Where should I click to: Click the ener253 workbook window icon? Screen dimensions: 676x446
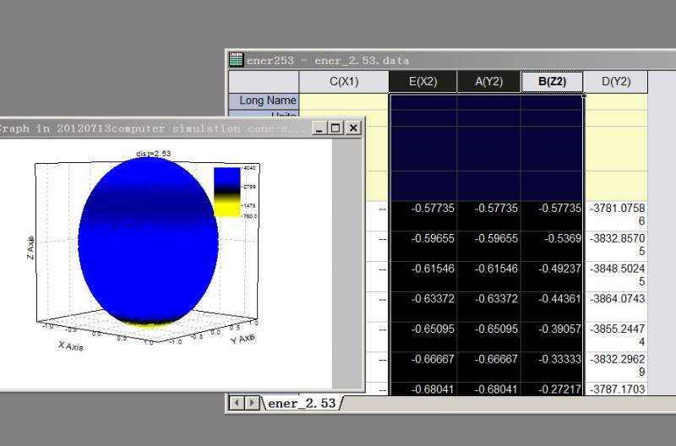pyautogui.click(x=236, y=60)
